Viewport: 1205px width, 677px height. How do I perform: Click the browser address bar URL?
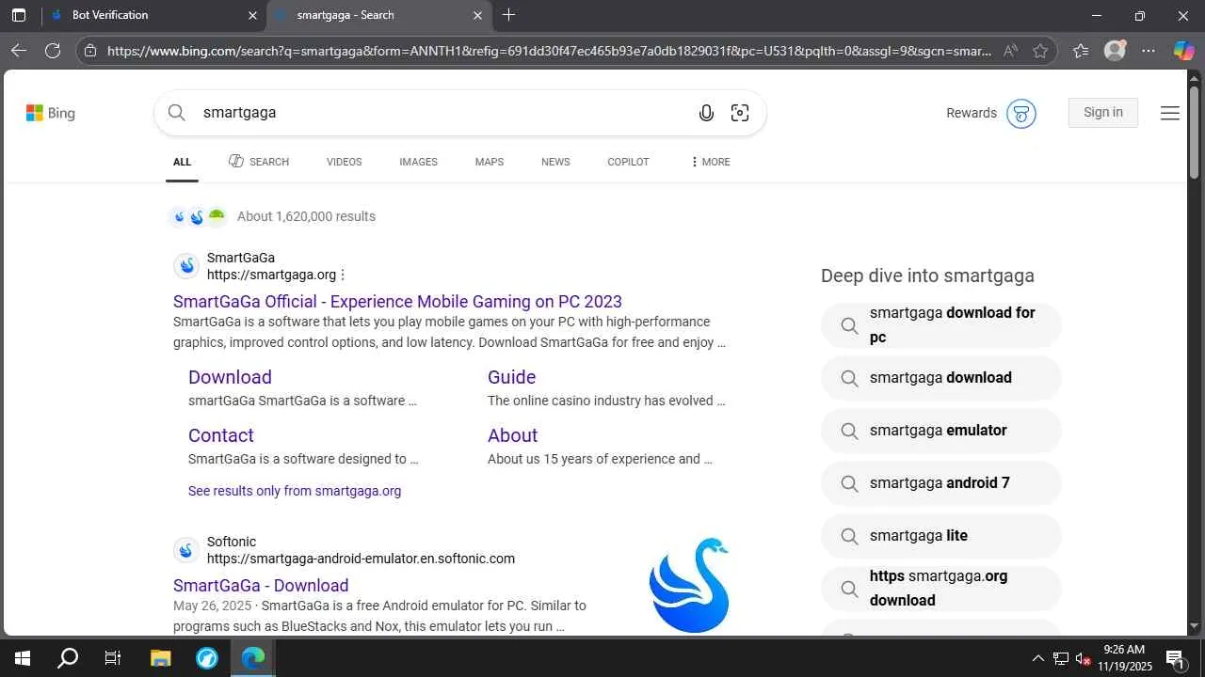[549, 51]
